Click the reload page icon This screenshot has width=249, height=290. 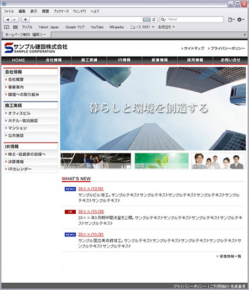point(154,19)
